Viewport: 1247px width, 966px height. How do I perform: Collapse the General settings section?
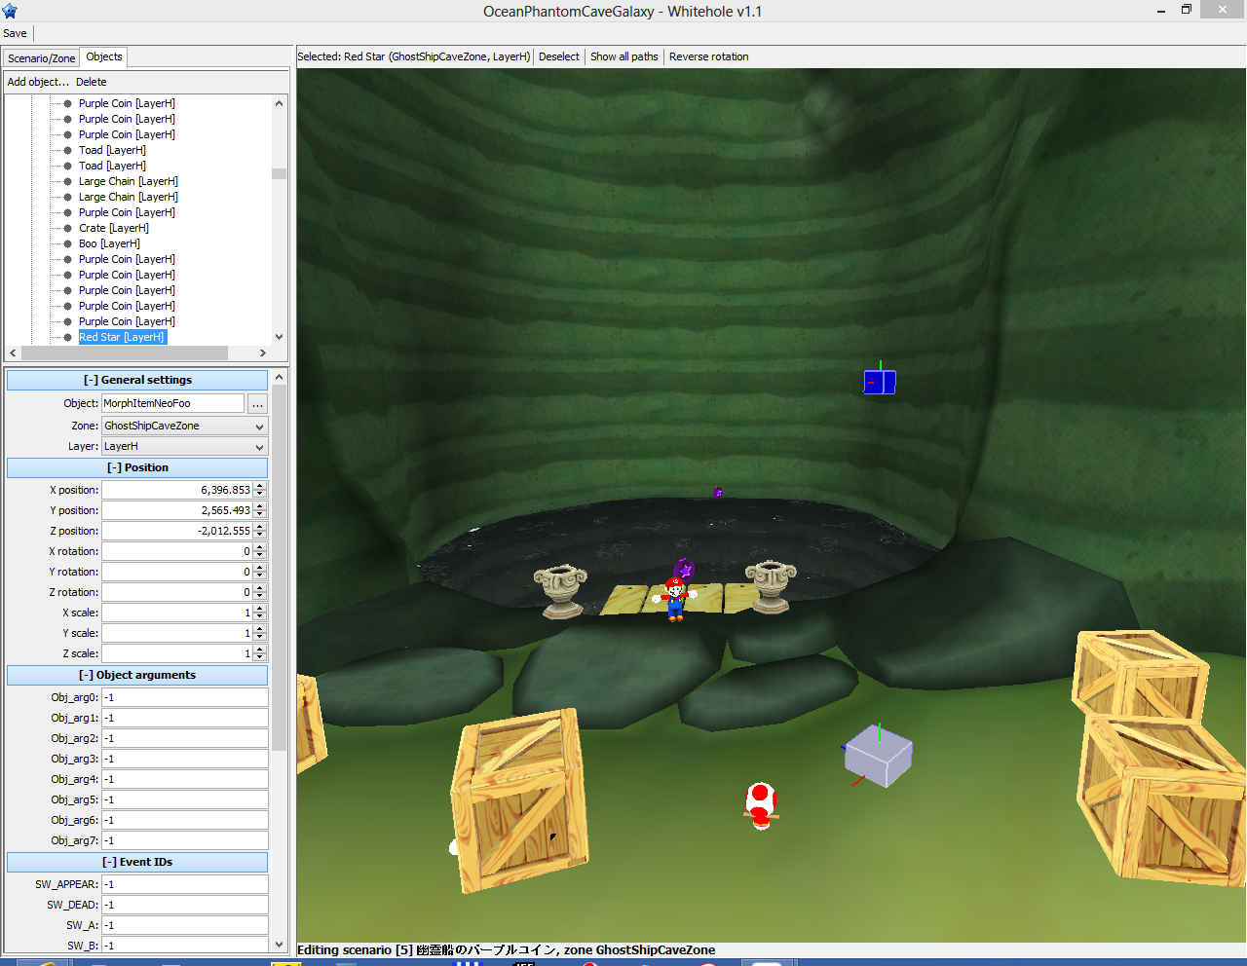pyautogui.click(x=137, y=380)
